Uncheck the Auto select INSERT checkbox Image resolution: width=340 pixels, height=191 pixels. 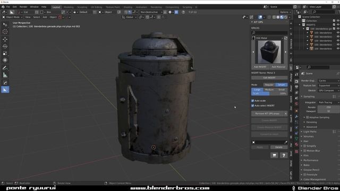coord(253,106)
